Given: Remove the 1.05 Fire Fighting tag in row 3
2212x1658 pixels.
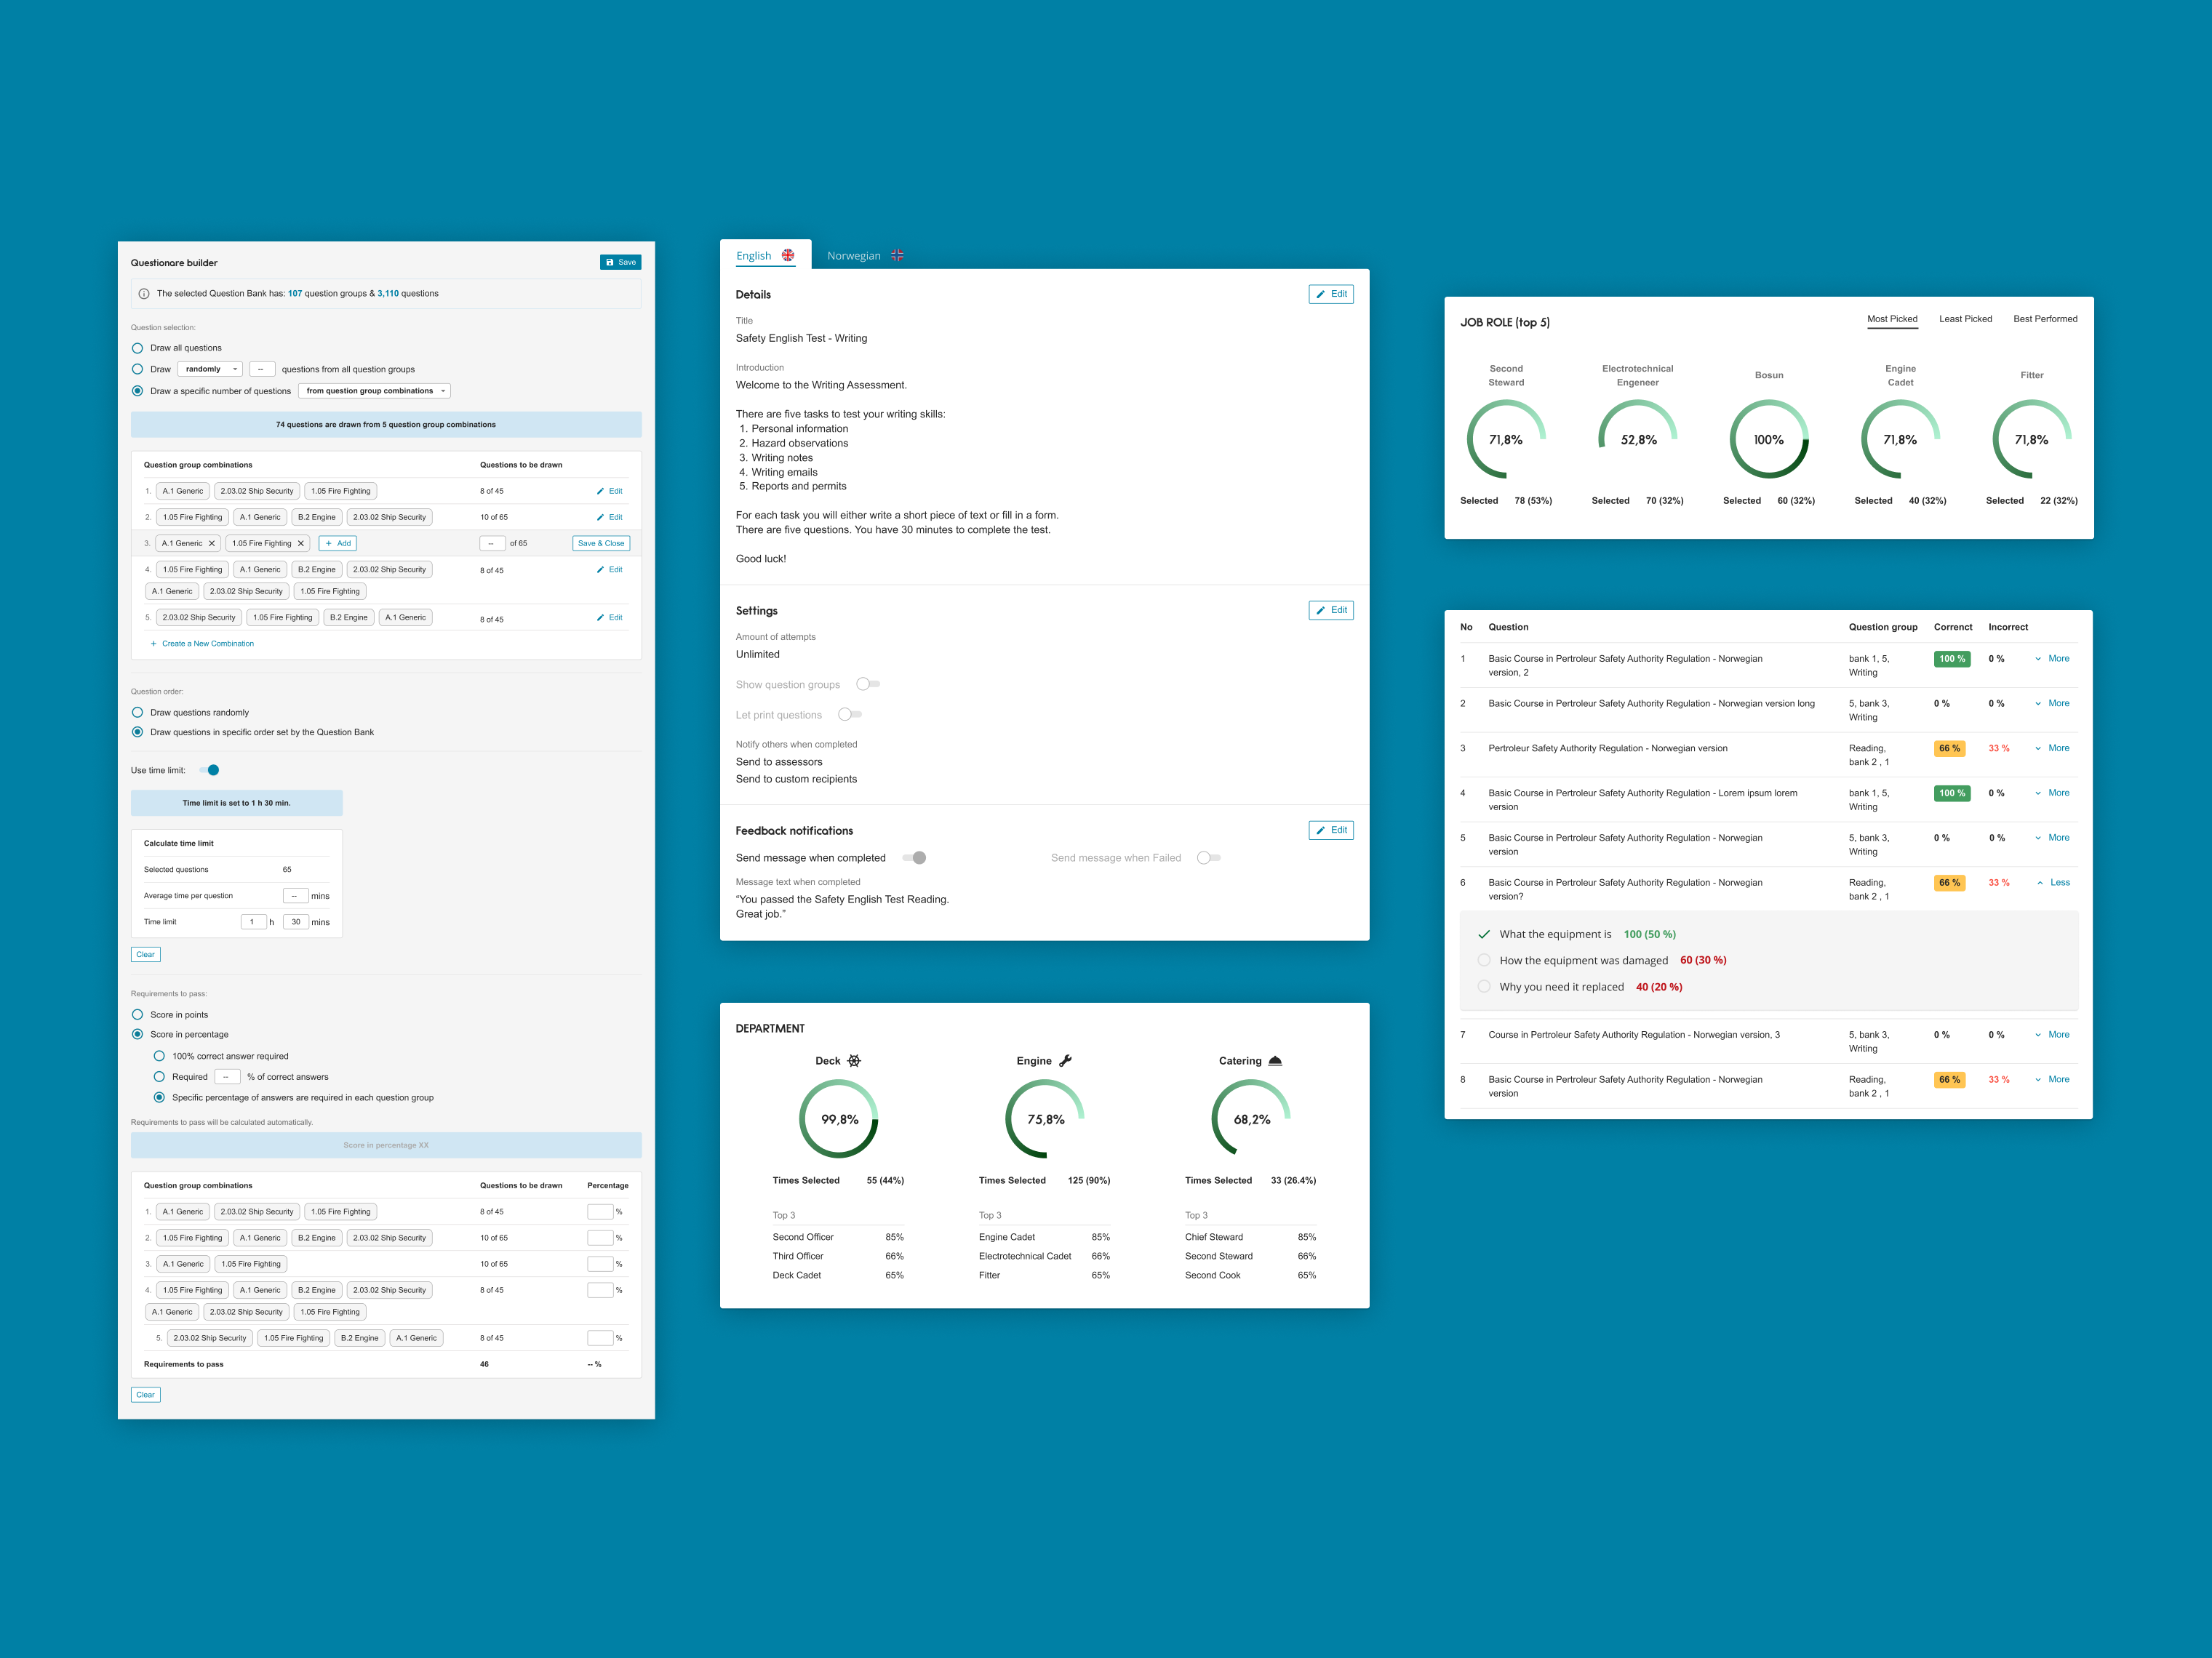Looking at the screenshot, I should tap(300, 544).
